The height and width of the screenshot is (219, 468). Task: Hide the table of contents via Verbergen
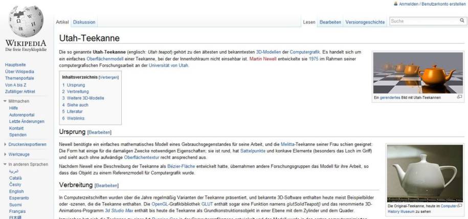pos(108,77)
